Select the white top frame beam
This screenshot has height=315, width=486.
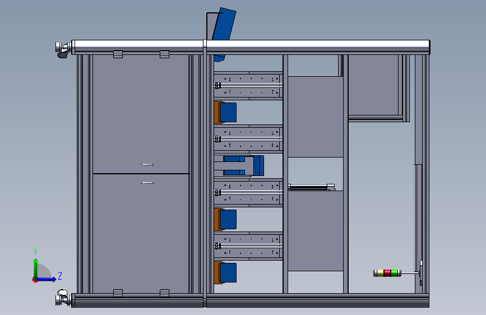tap(251, 44)
